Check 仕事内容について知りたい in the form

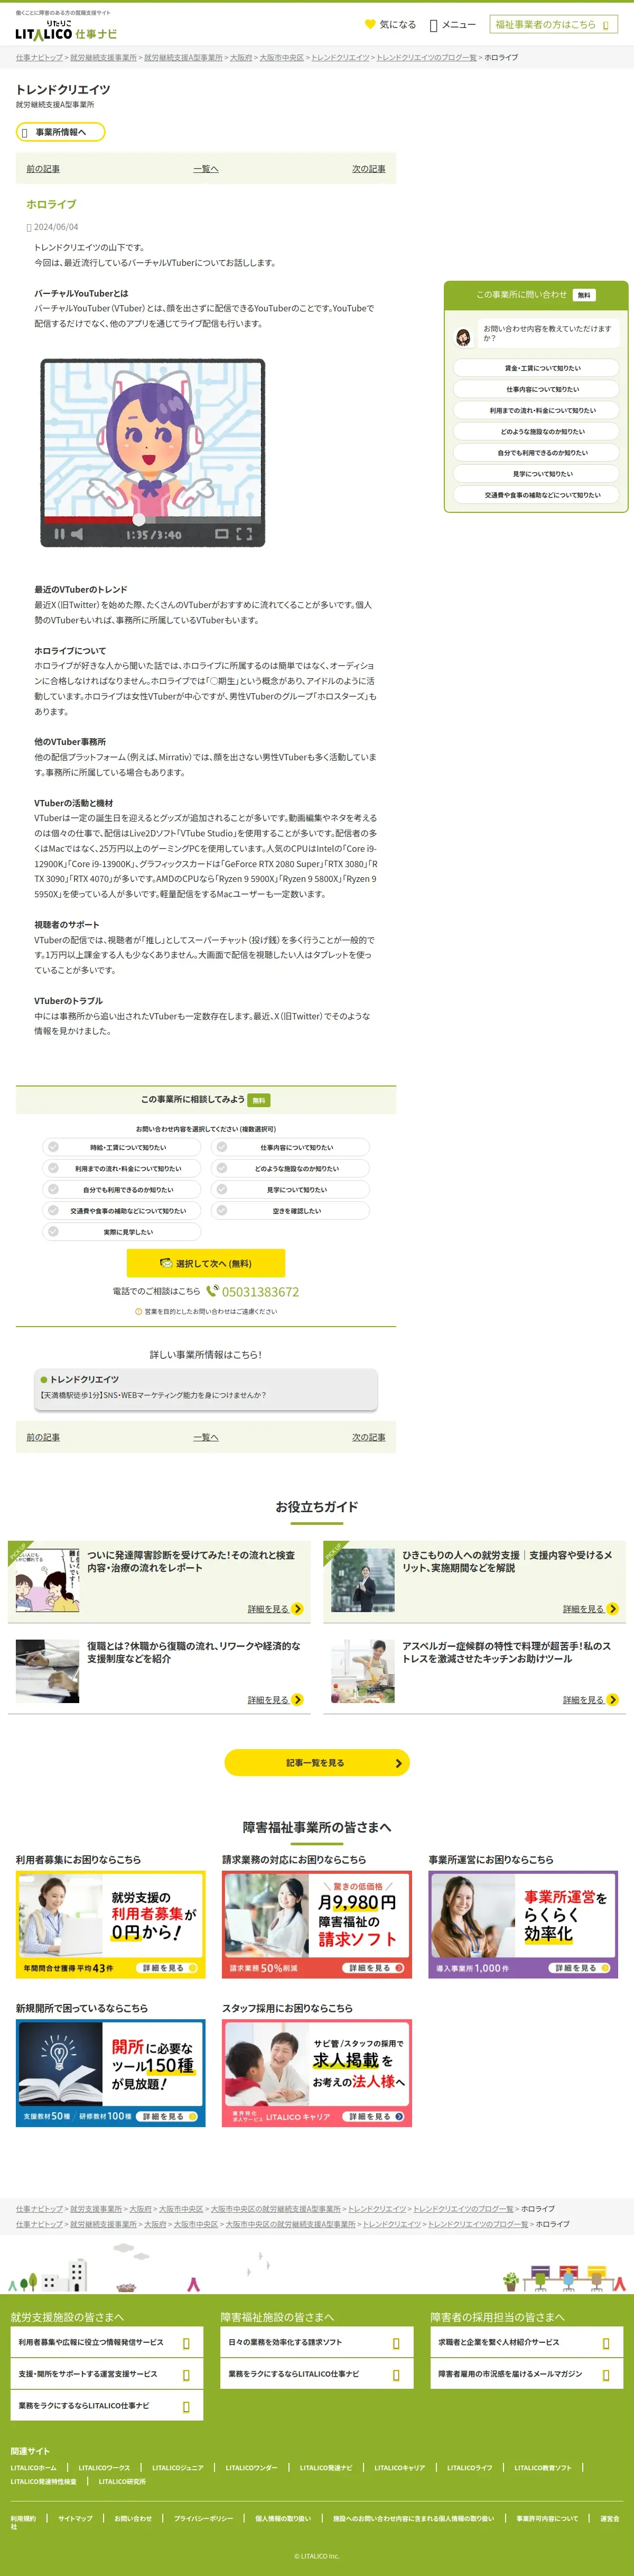pyautogui.click(x=290, y=1147)
